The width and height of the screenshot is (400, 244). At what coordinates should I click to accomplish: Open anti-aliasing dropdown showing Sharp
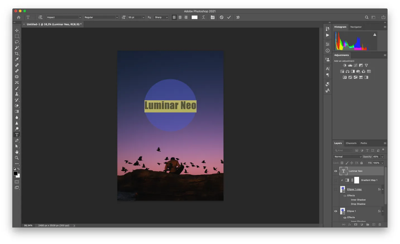[161, 17]
